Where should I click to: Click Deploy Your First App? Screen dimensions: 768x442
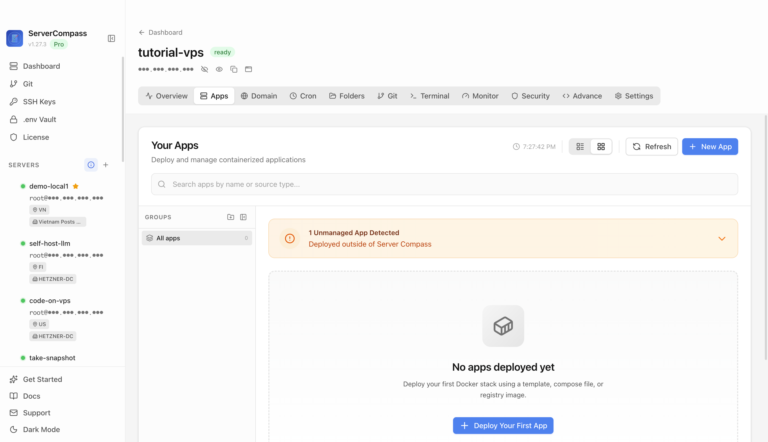click(503, 425)
